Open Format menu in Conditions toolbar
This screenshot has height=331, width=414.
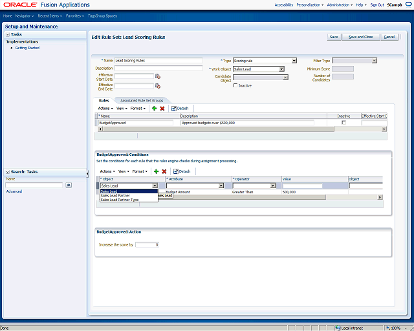coord(140,171)
